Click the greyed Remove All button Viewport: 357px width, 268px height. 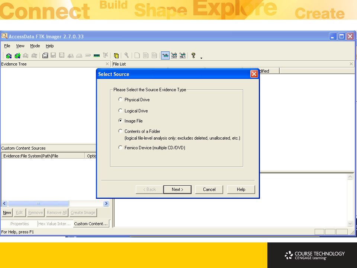[x=57, y=213]
